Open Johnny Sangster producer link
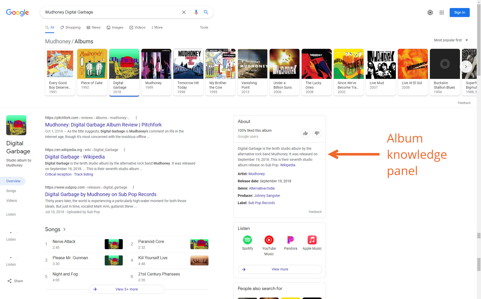Screen dimensions: 481x299 click(267, 196)
